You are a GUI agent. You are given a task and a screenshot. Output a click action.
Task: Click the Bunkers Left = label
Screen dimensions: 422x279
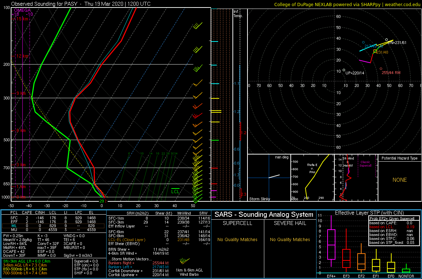(121, 267)
